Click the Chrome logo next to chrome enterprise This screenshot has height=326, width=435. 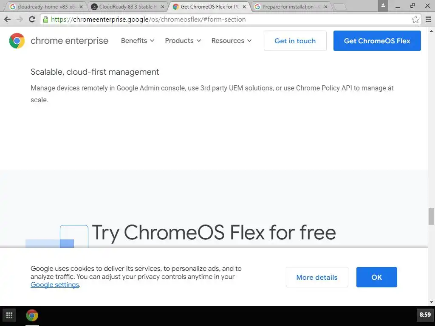(x=17, y=41)
